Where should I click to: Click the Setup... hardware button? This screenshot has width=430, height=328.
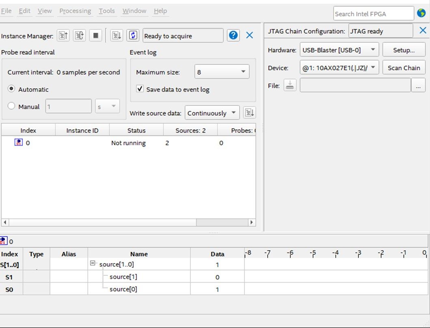(x=404, y=50)
